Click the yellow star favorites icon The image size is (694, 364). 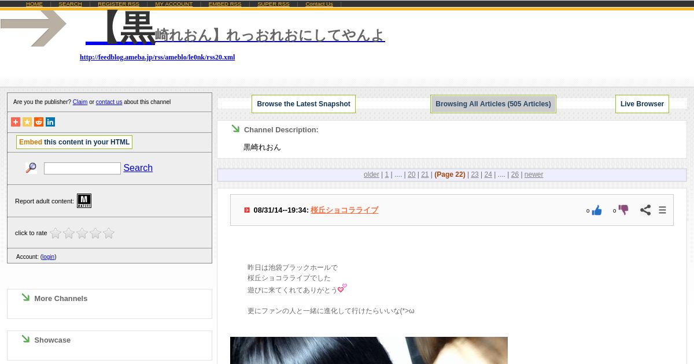pyautogui.click(x=27, y=122)
